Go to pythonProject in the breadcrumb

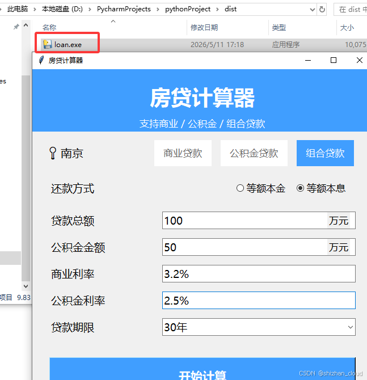point(188,9)
